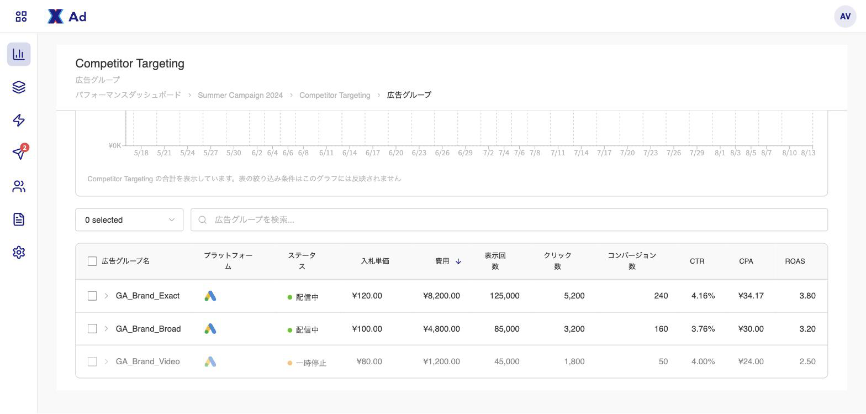Check the GA_Brand_Video row checkbox
The height and width of the screenshot is (414, 866).
[92, 361]
